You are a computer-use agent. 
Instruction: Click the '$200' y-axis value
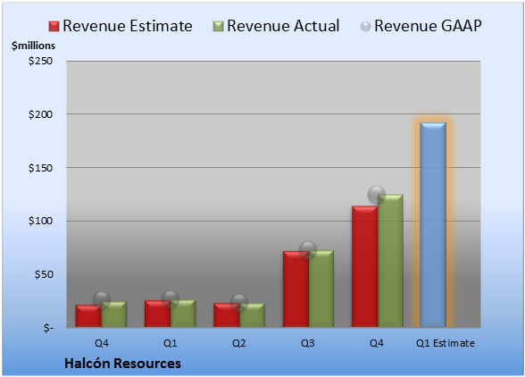click(40, 114)
